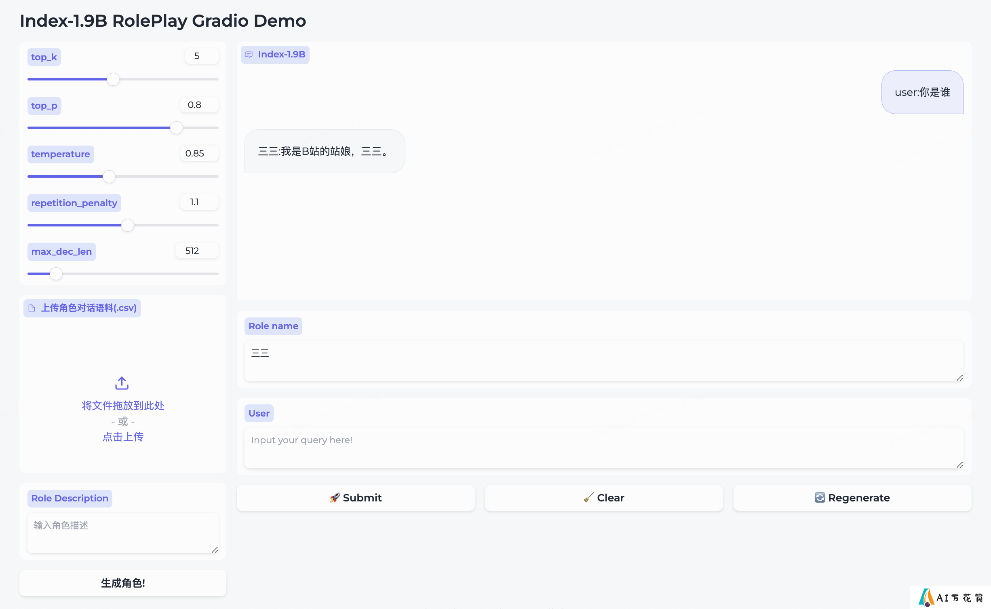Click the top_k label
This screenshot has width=991, height=609.
point(44,57)
